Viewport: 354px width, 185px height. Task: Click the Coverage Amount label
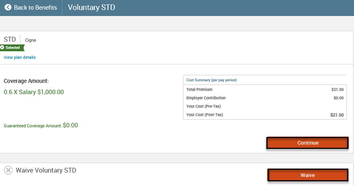[x=26, y=81]
